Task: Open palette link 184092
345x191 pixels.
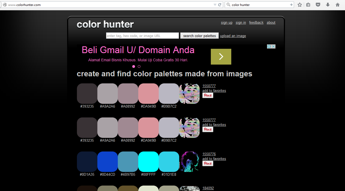Action: (x=208, y=188)
